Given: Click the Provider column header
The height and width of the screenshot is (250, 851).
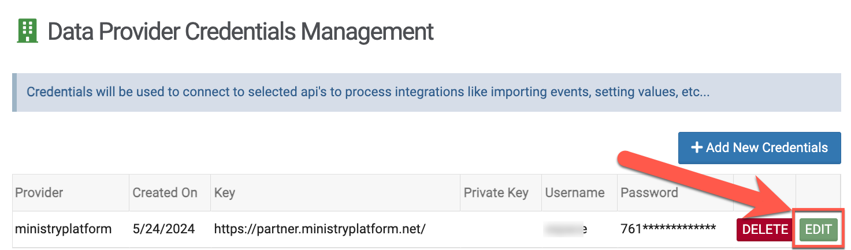Looking at the screenshot, I should pos(39,192).
